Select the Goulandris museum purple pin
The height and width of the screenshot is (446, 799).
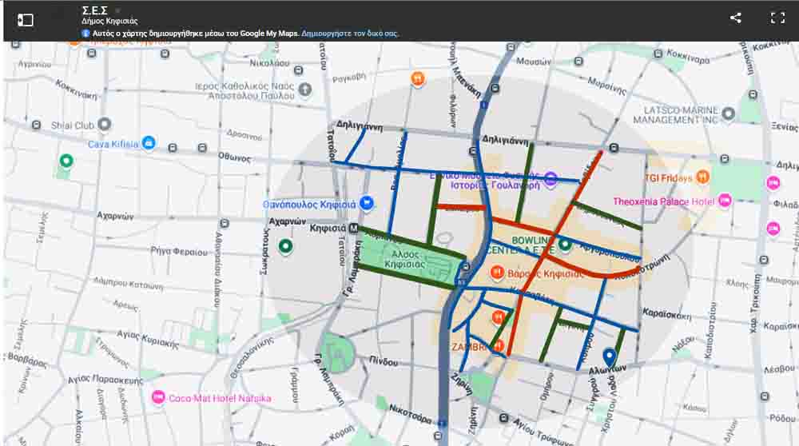click(x=551, y=179)
